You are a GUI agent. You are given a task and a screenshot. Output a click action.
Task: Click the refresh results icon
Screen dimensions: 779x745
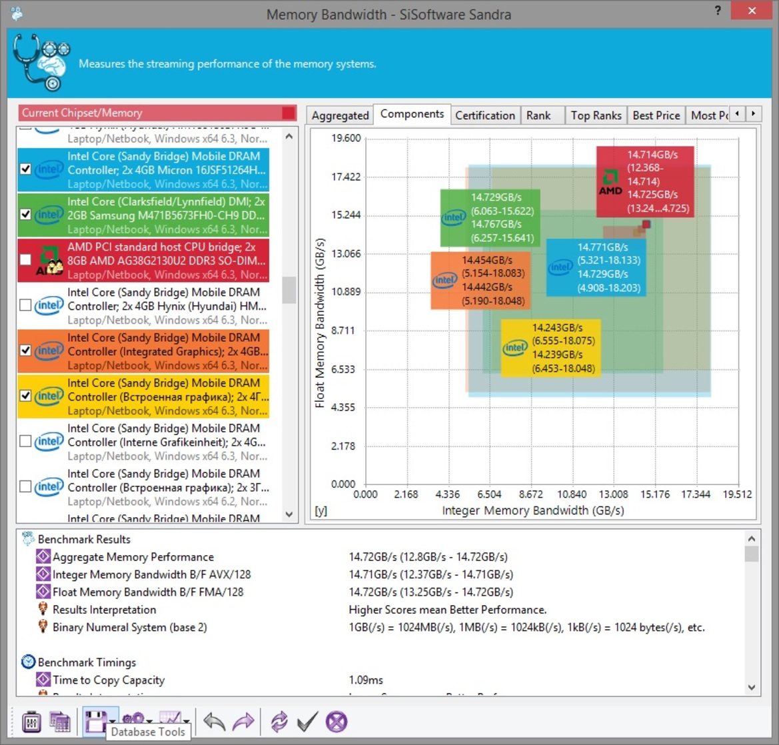point(279,722)
